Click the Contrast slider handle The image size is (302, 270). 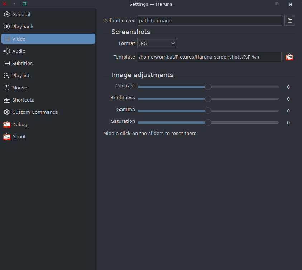[208, 87]
